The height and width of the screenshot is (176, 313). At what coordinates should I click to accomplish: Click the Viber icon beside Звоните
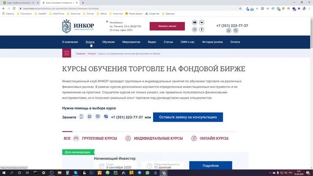pyautogui.click(x=98, y=116)
